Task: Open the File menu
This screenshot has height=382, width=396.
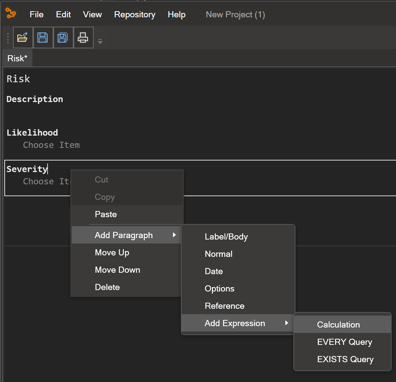Action: click(37, 14)
